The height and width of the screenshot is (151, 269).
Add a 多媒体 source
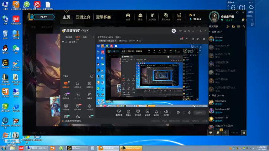[x=147, y=113]
